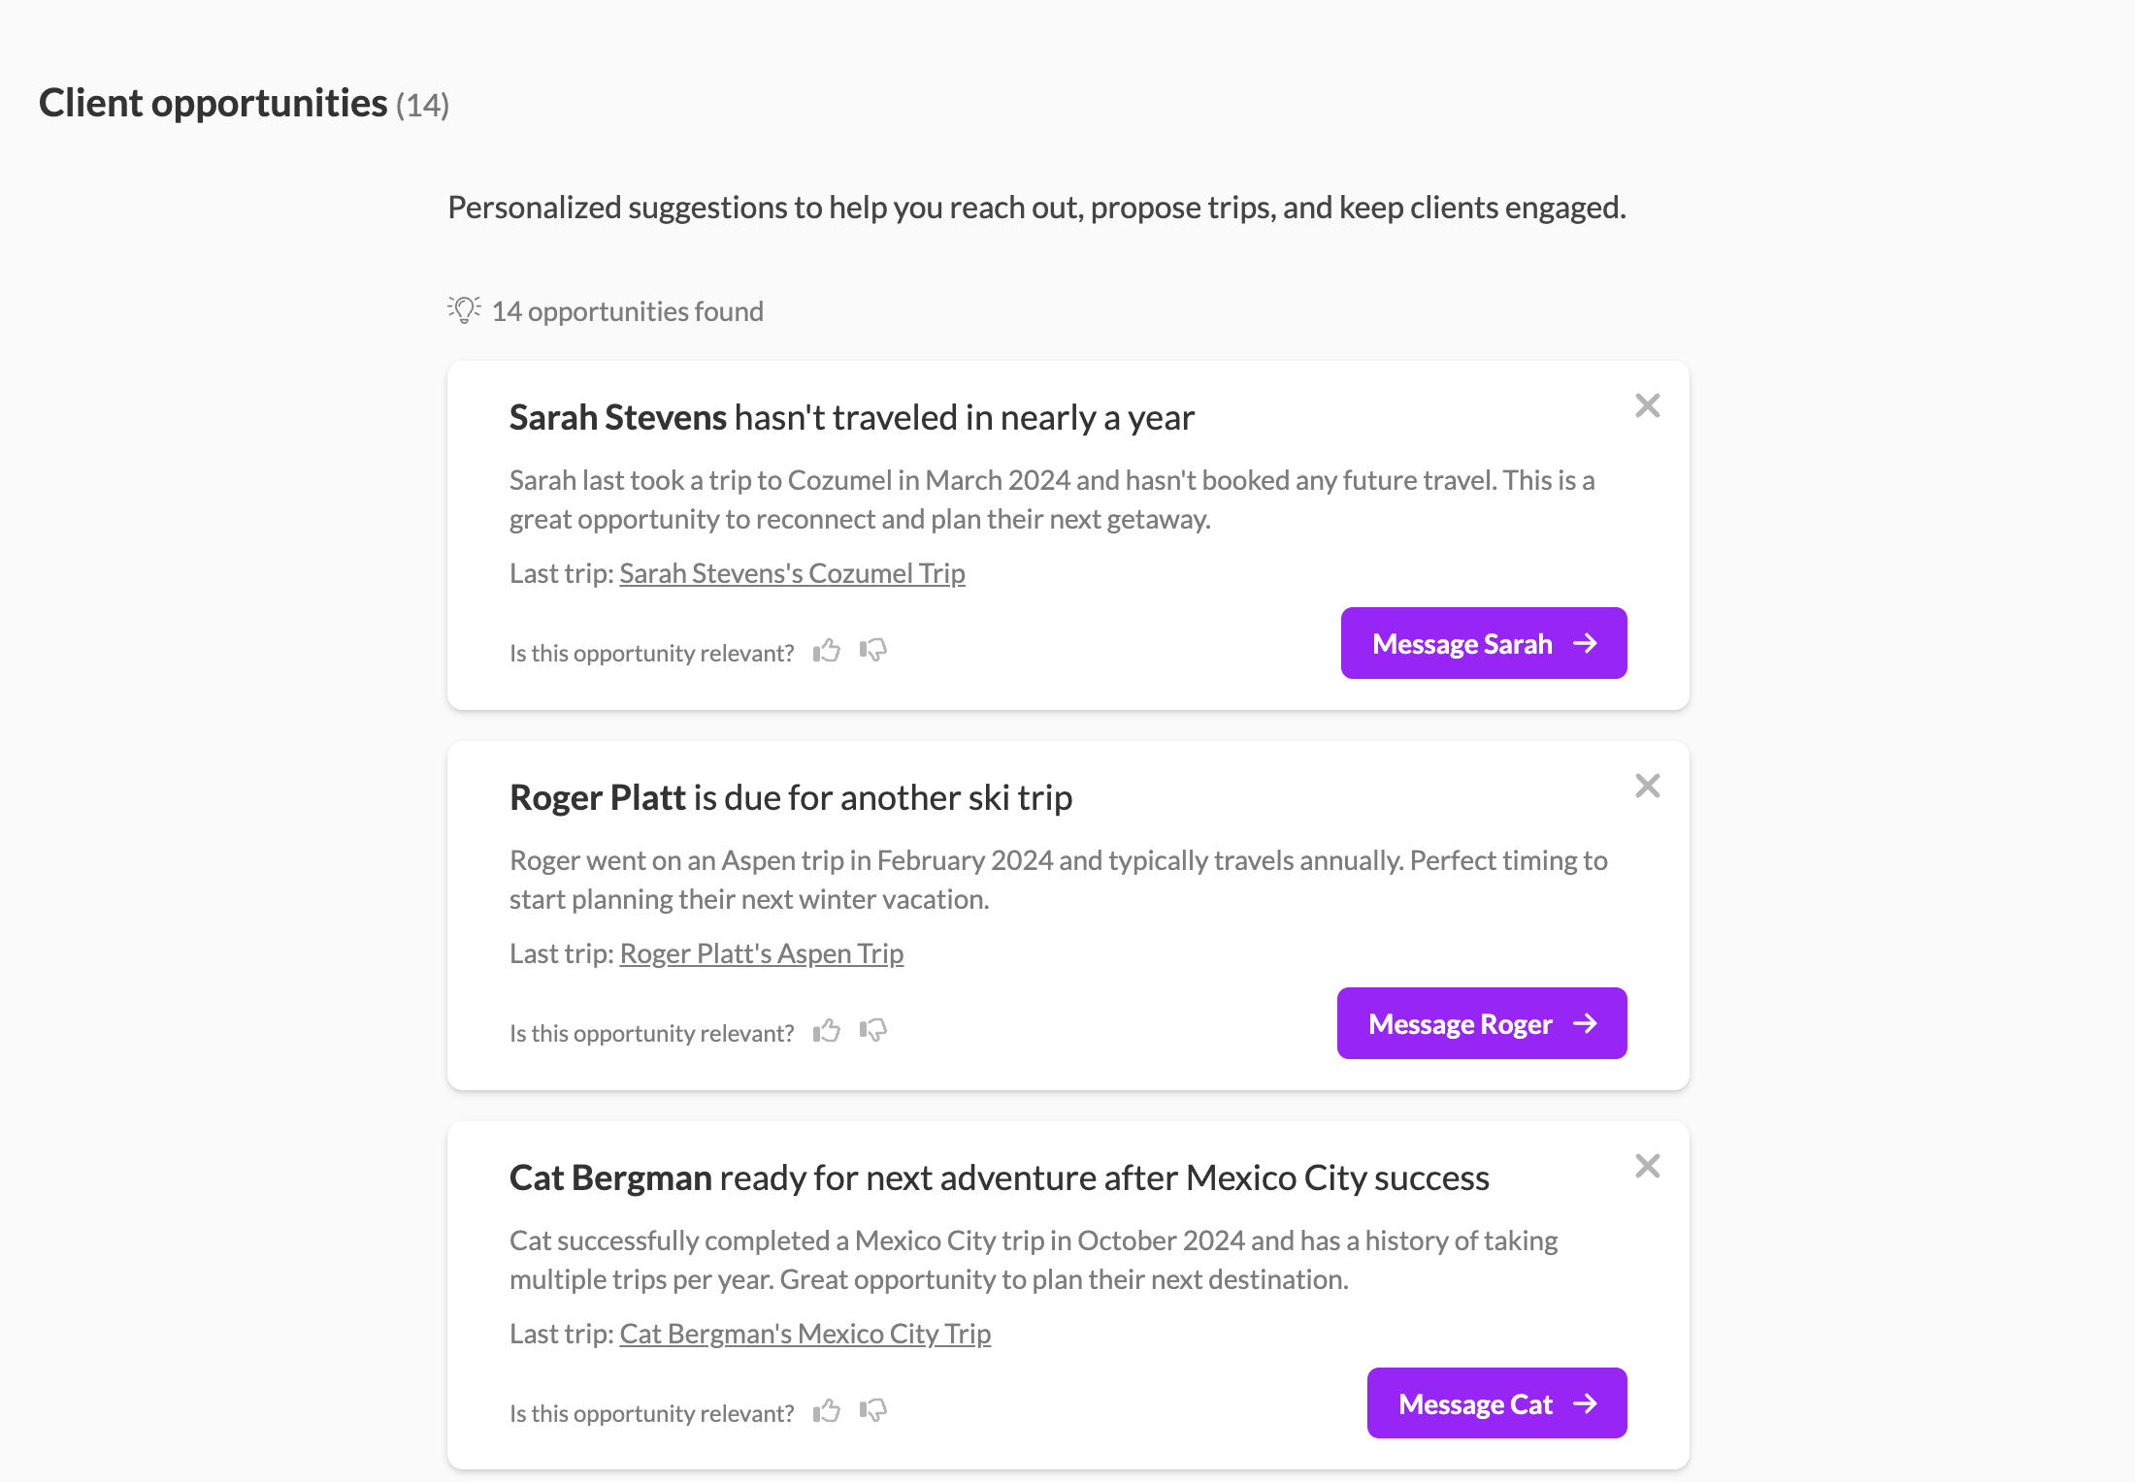Image resolution: width=2135 pixels, height=1482 pixels.
Task: Click the Message Sarah button
Action: [1483, 643]
